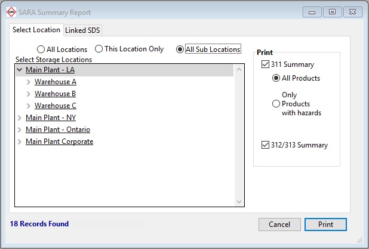Switch to the Linked SDS tab
The height and width of the screenshot is (249, 369).
82,30
